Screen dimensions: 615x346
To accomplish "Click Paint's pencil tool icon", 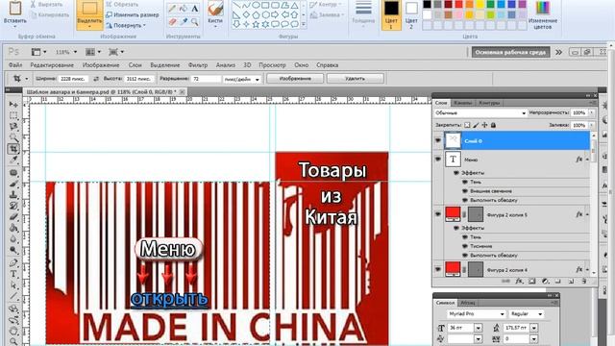I will tap(172, 9).
